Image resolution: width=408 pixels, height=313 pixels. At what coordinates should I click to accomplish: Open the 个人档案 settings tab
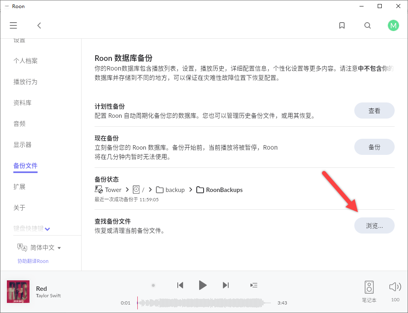(25, 61)
